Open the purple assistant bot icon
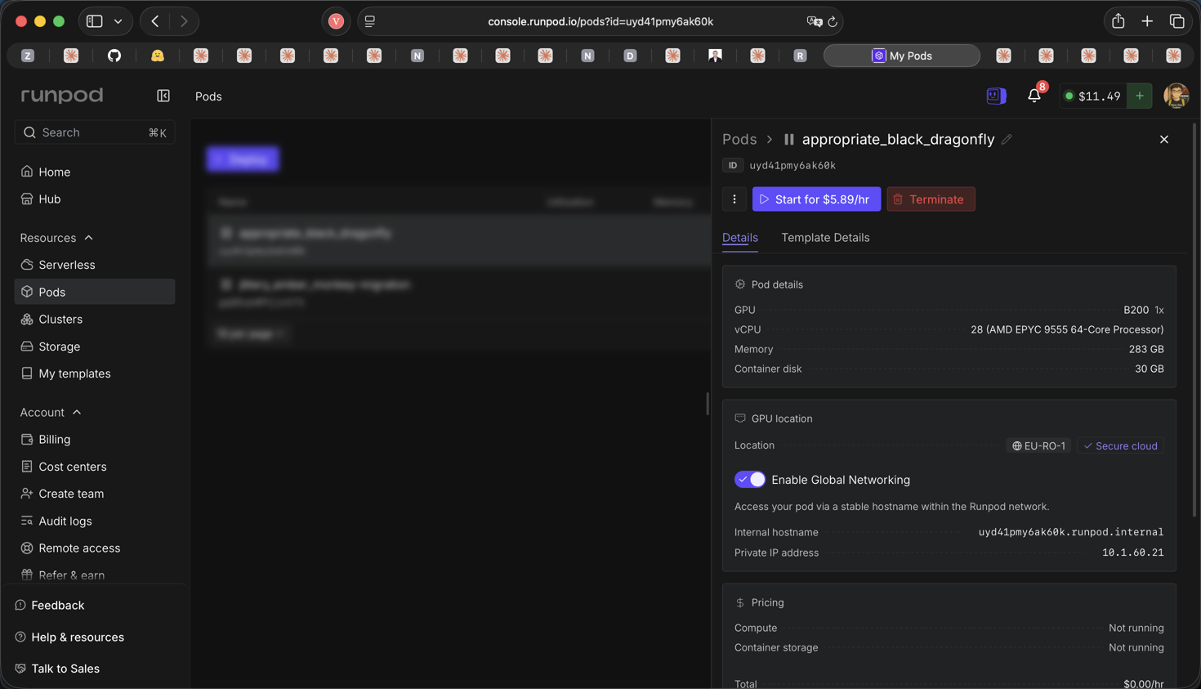Screen dimensions: 1201x689 pos(996,96)
